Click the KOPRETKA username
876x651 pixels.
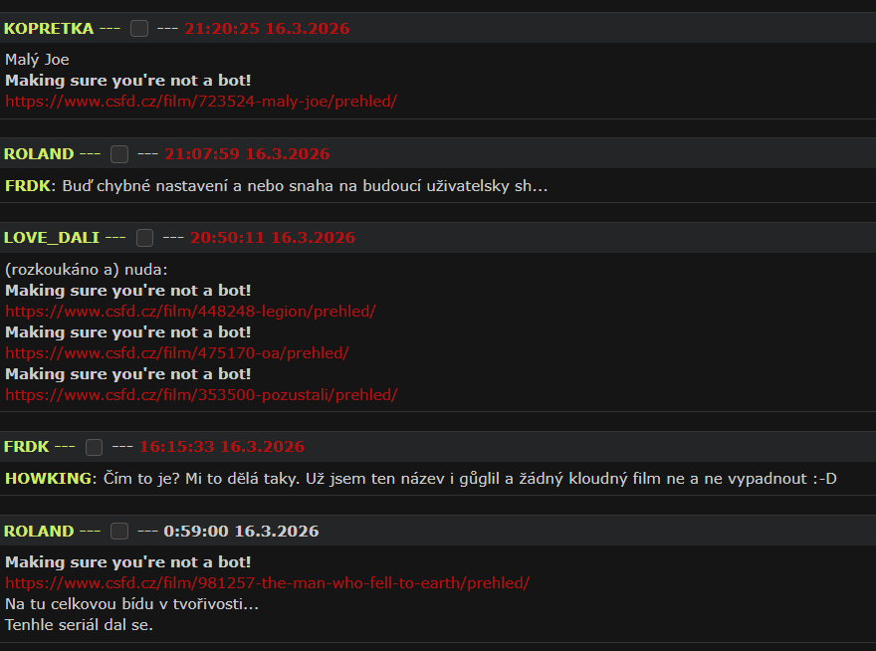(49, 29)
